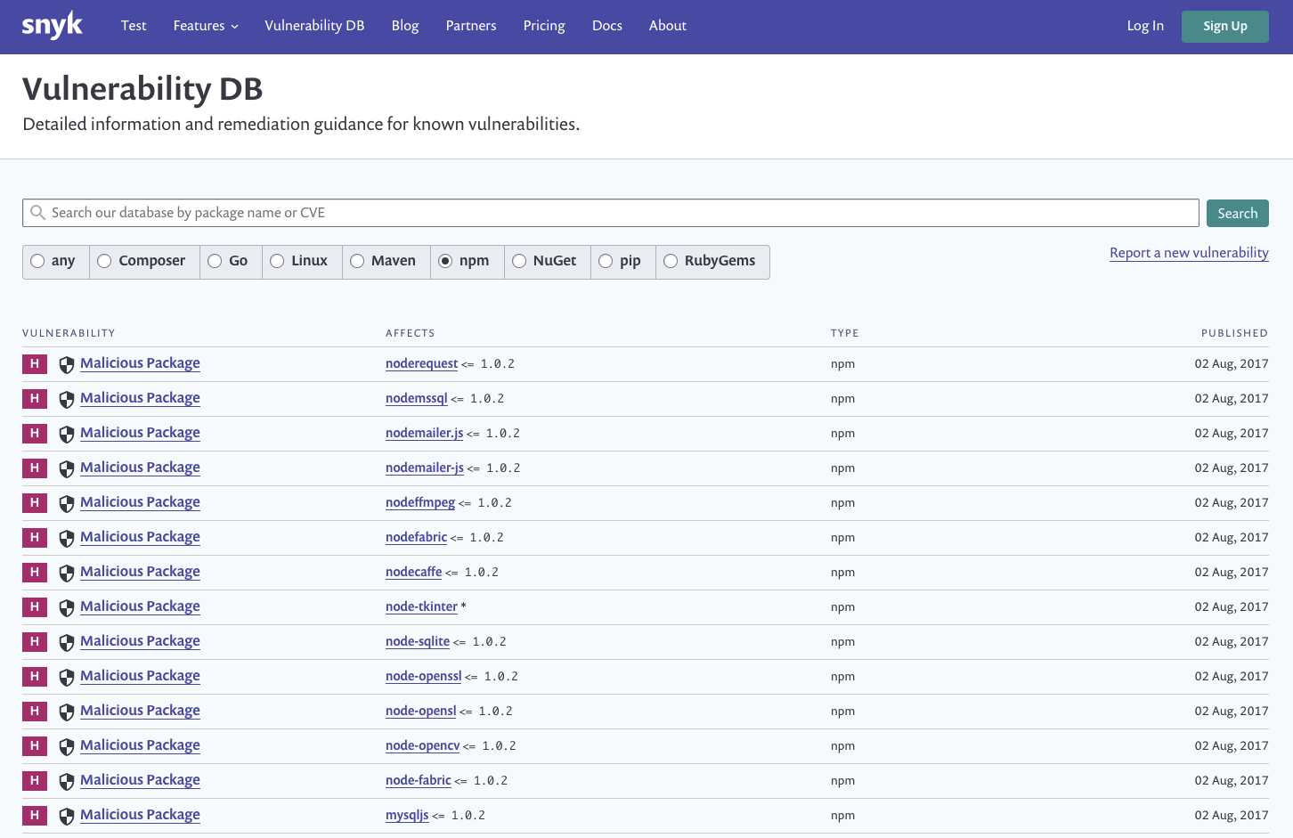Open the Blog nav item
This screenshot has height=838, width=1293.
point(405,26)
